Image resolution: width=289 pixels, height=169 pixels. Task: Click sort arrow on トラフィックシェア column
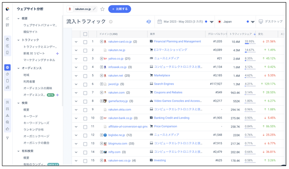pos(255,34)
